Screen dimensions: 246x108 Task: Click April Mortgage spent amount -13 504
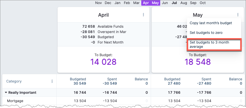[110, 101]
